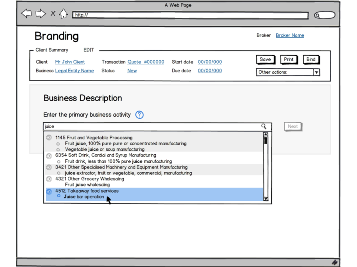The width and height of the screenshot is (357, 267).
Task: Click the results list scrollbar thumb
Action: click(266, 141)
